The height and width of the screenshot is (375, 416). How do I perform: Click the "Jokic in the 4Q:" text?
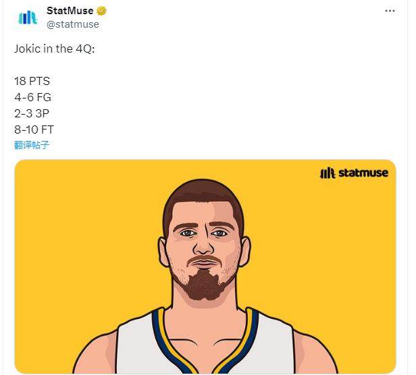[55, 50]
